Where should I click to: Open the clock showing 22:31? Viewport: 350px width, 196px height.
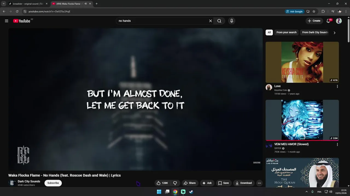341,192
